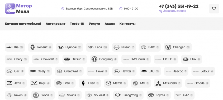Image resolution: width=223 pixels, height=100 pixels.
Task: Call the number +7 (343) 351-19-22
Action: 179,6
